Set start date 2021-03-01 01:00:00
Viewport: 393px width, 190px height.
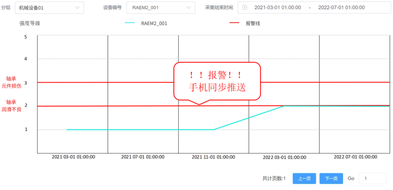[x=278, y=7]
